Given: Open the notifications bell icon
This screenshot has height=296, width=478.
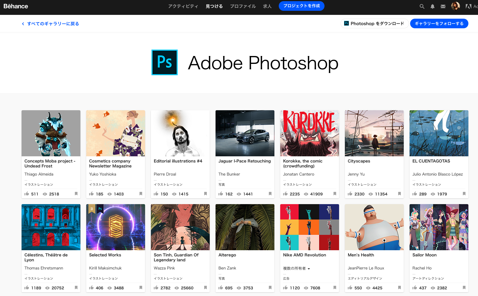Looking at the screenshot, I should pos(433,6).
